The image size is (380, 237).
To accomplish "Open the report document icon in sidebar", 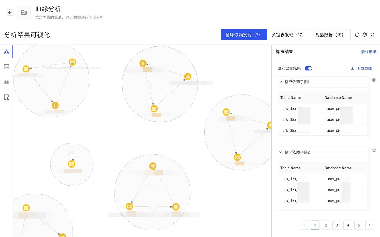I will click(7, 97).
